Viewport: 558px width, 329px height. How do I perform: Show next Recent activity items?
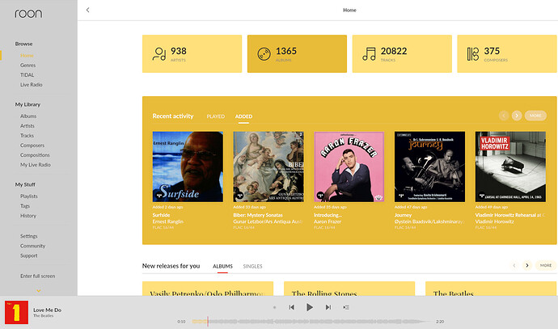[x=517, y=116]
